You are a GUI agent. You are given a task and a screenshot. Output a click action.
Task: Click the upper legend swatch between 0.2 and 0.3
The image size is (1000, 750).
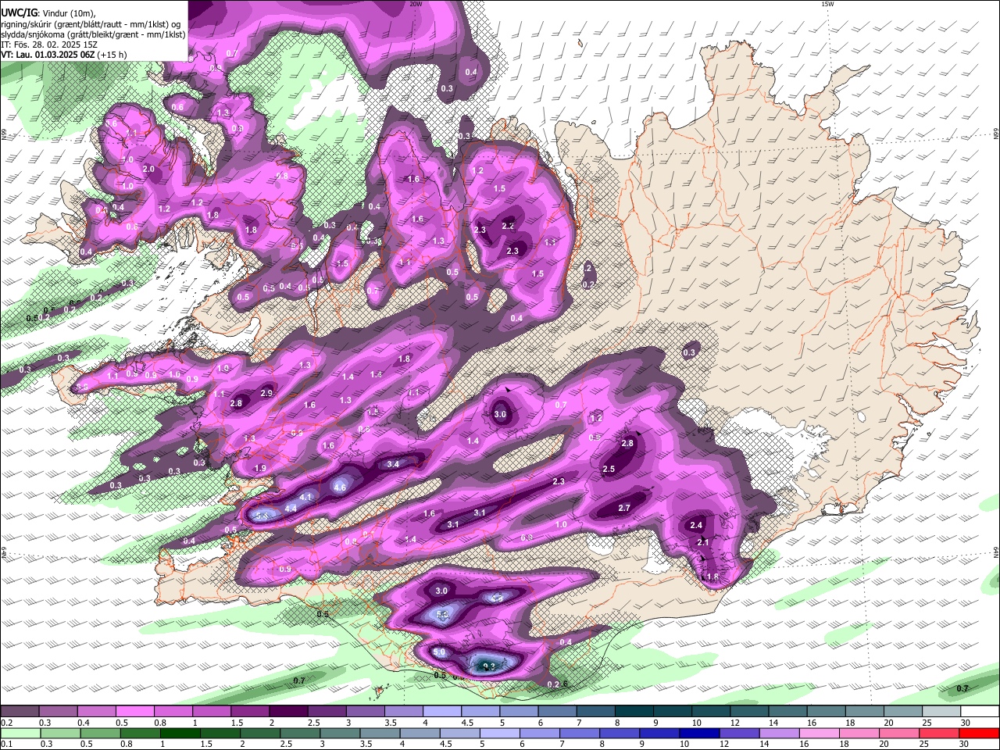click(20, 711)
